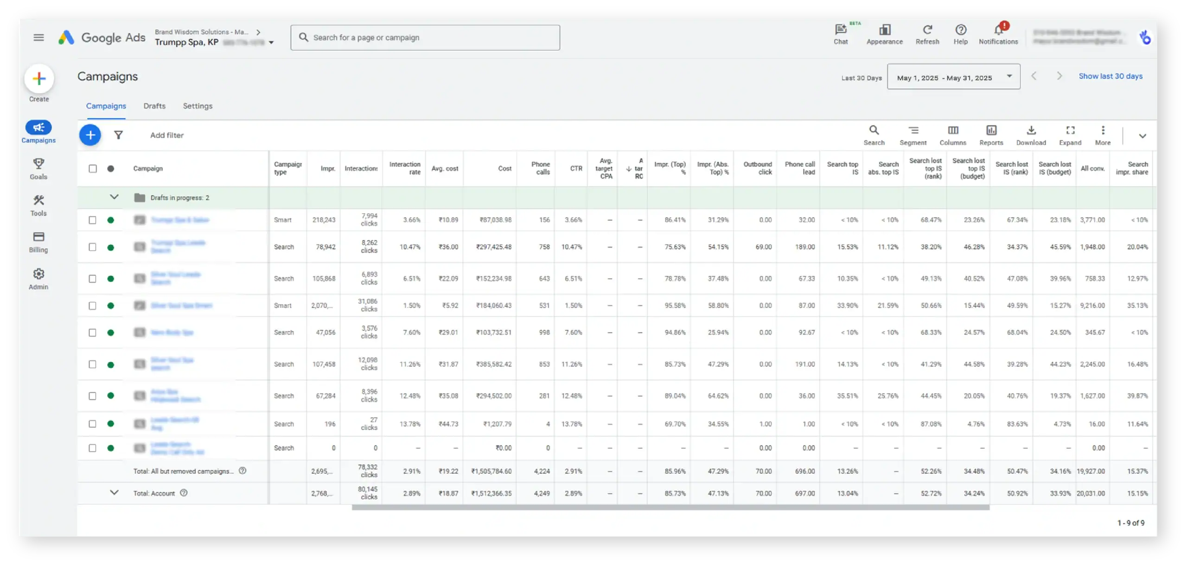Image resolution: width=1187 pixels, height=566 pixels.
Task: Click the Create plus button in sidebar
Action: click(39, 78)
